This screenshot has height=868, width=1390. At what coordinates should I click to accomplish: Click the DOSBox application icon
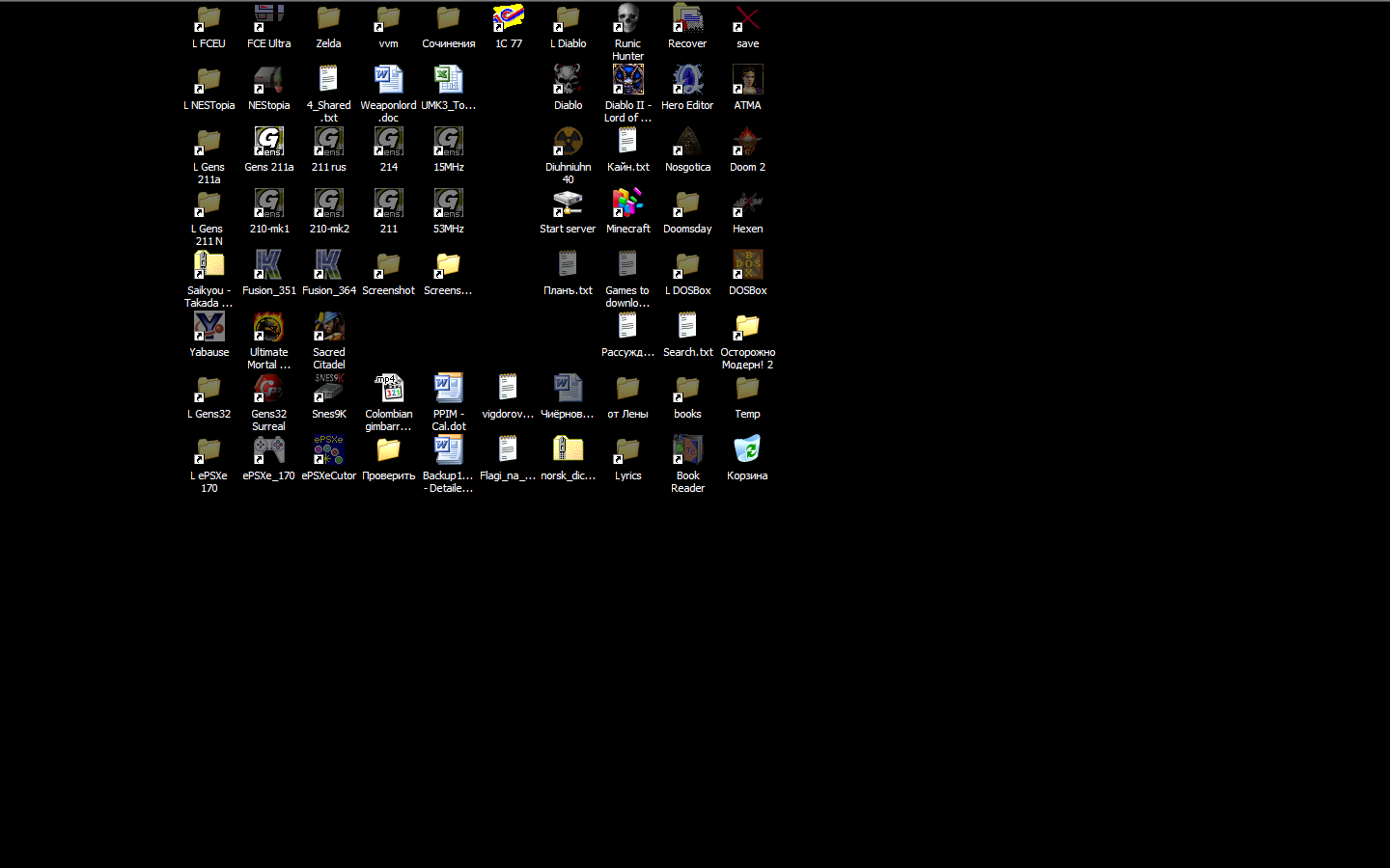[747, 266]
